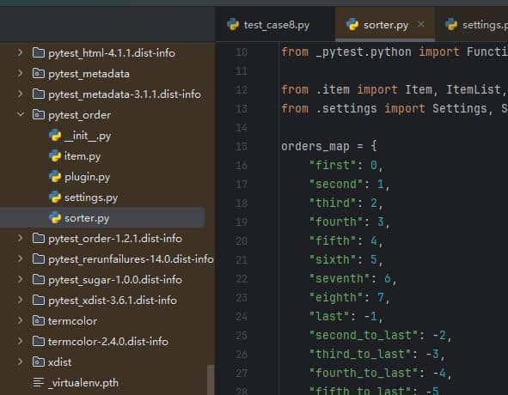Collapse the pytest_order folder
508x395 pixels.
click(20, 114)
